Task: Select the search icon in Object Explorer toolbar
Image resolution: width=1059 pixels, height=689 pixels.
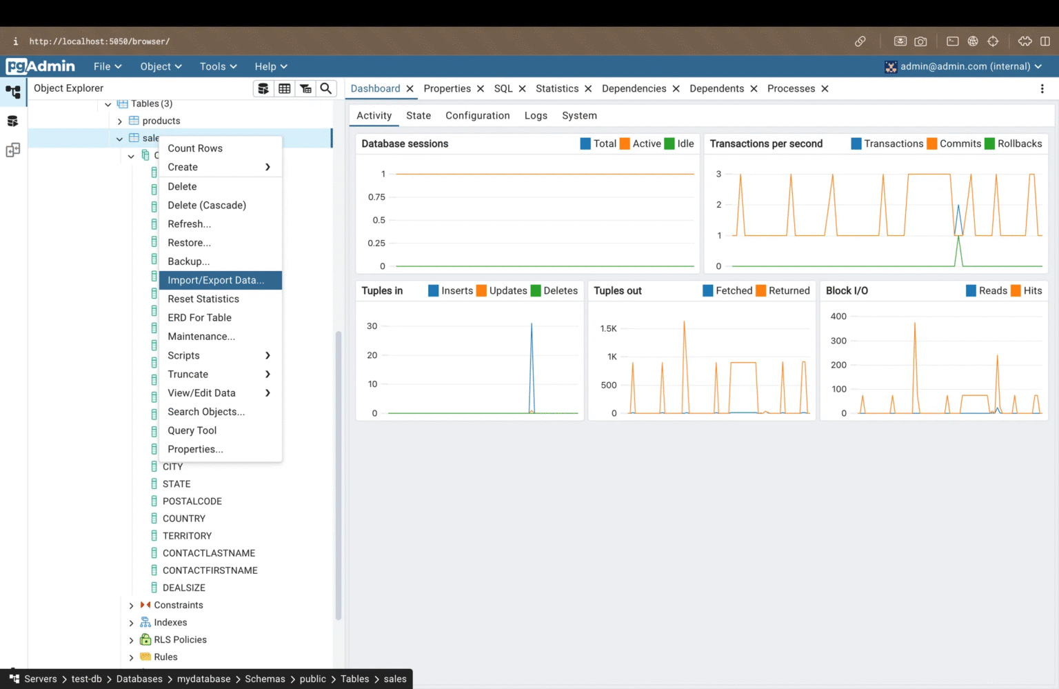Action: 326,88
